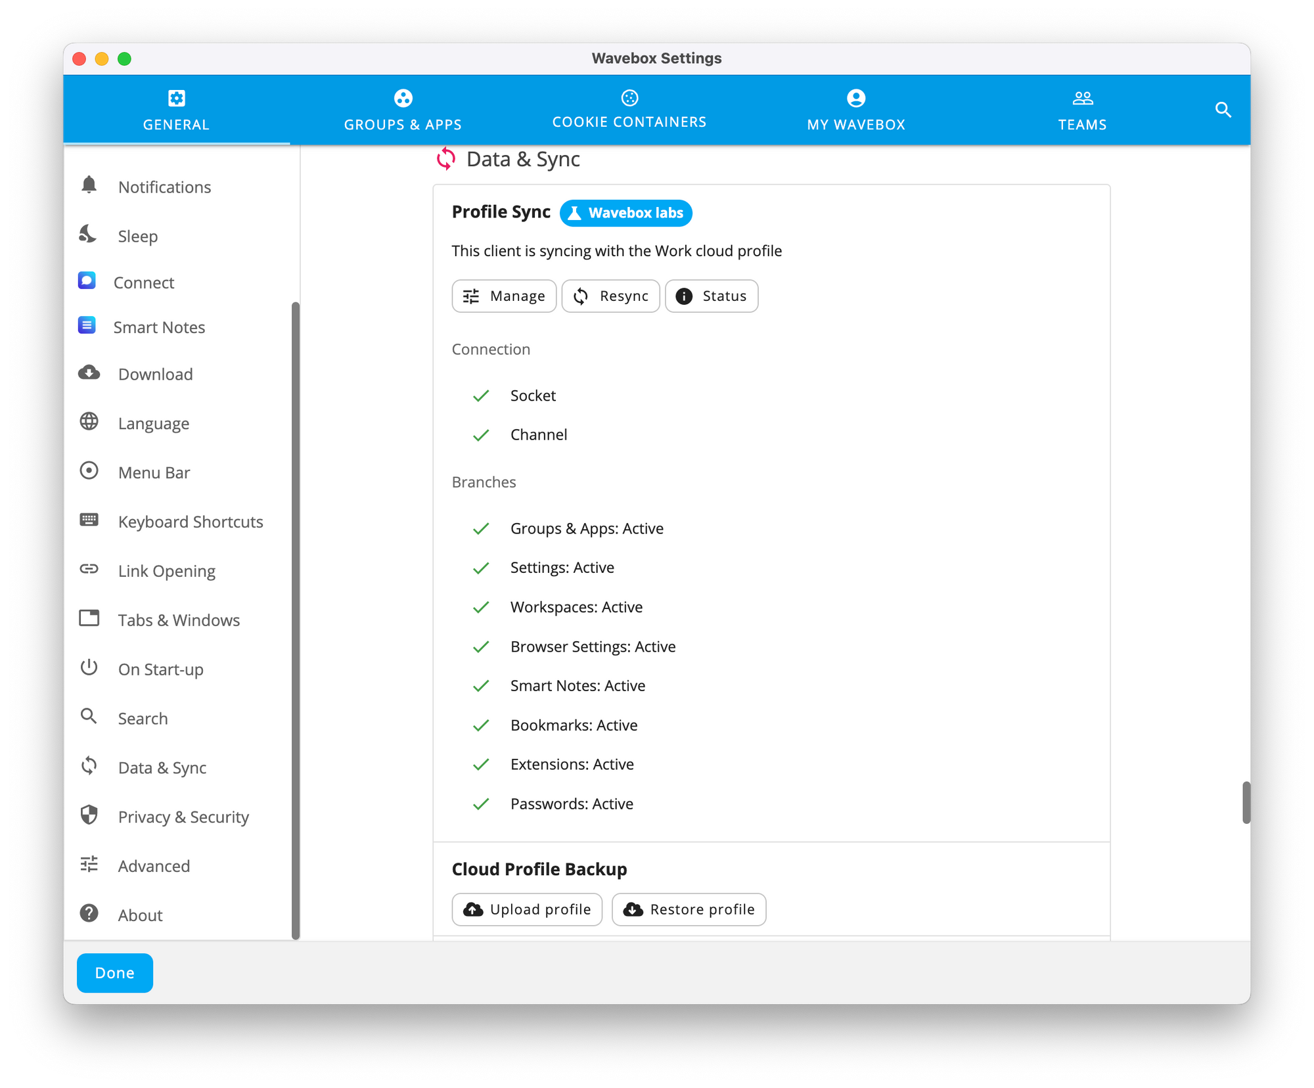Screen dimensions: 1314x1088
Task: Open the Teams tab
Action: click(x=1082, y=110)
